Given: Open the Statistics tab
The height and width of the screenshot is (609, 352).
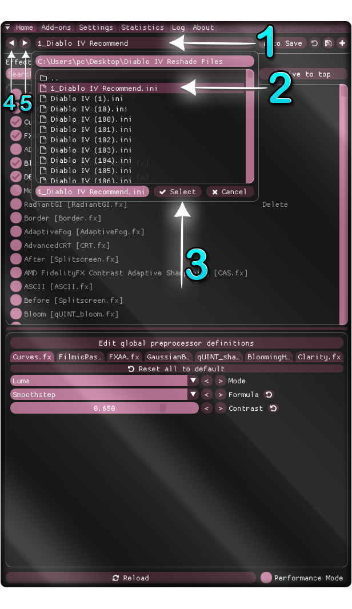Looking at the screenshot, I should point(143,27).
